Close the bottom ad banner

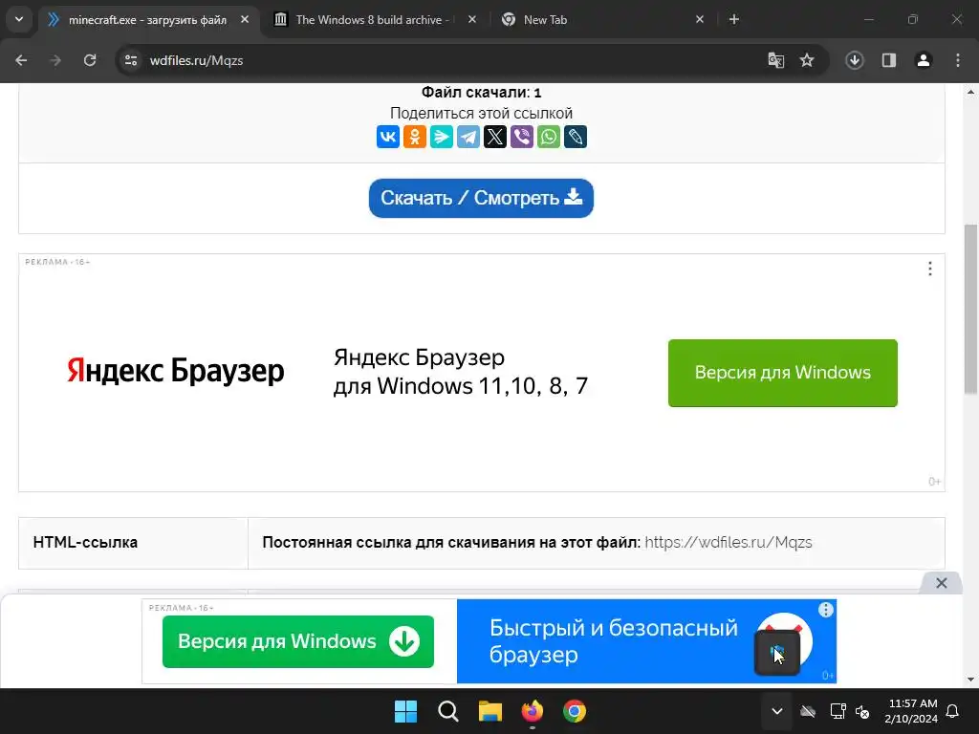(x=942, y=582)
